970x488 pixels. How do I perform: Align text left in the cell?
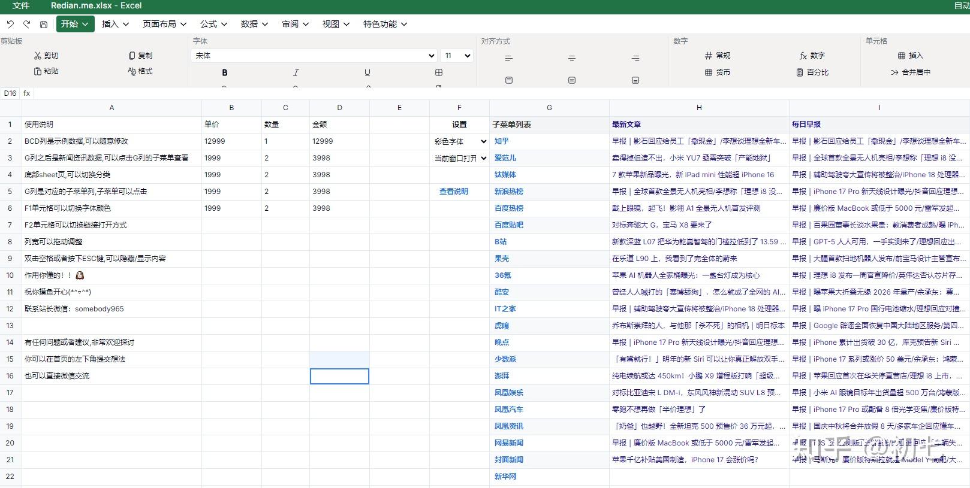tap(509, 58)
